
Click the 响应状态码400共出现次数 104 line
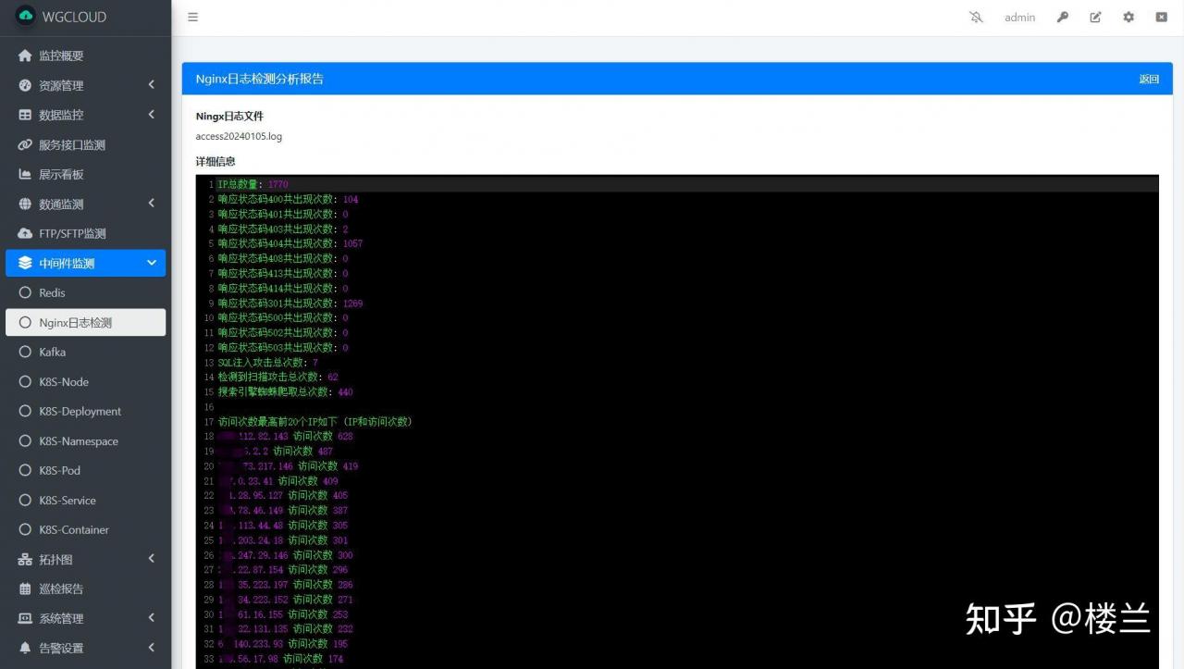coord(288,199)
